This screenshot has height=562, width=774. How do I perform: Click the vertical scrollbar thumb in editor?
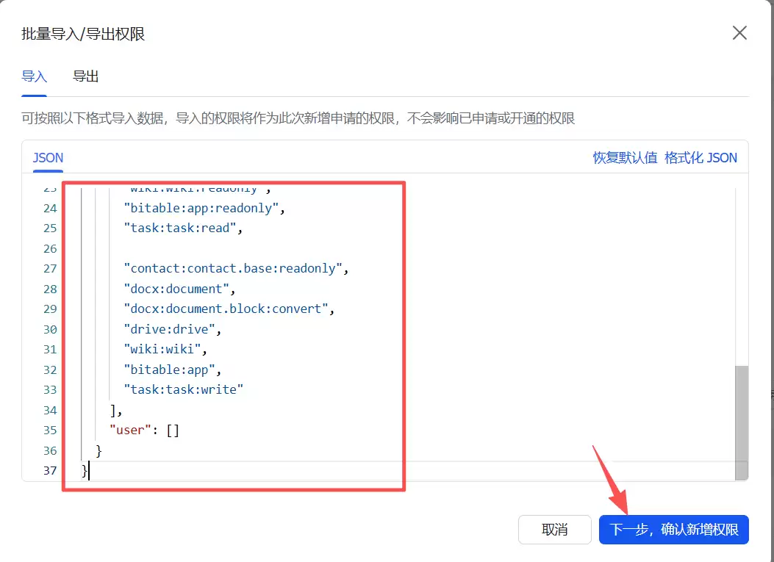pyautogui.click(x=742, y=411)
